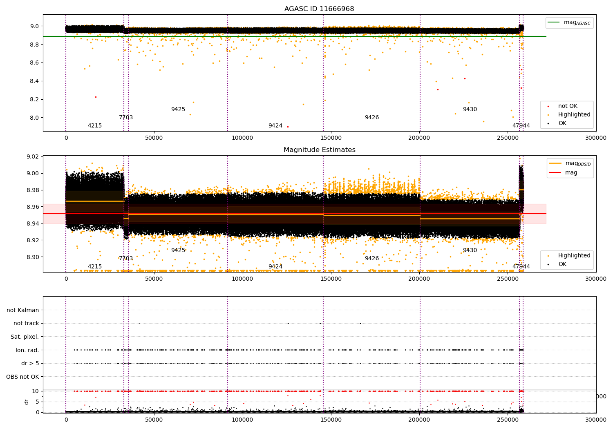The height and width of the screenshot is (429, 613).
Task: Click the red mag horizontal line in Magnitude Estimates
Action: [294, 214]
